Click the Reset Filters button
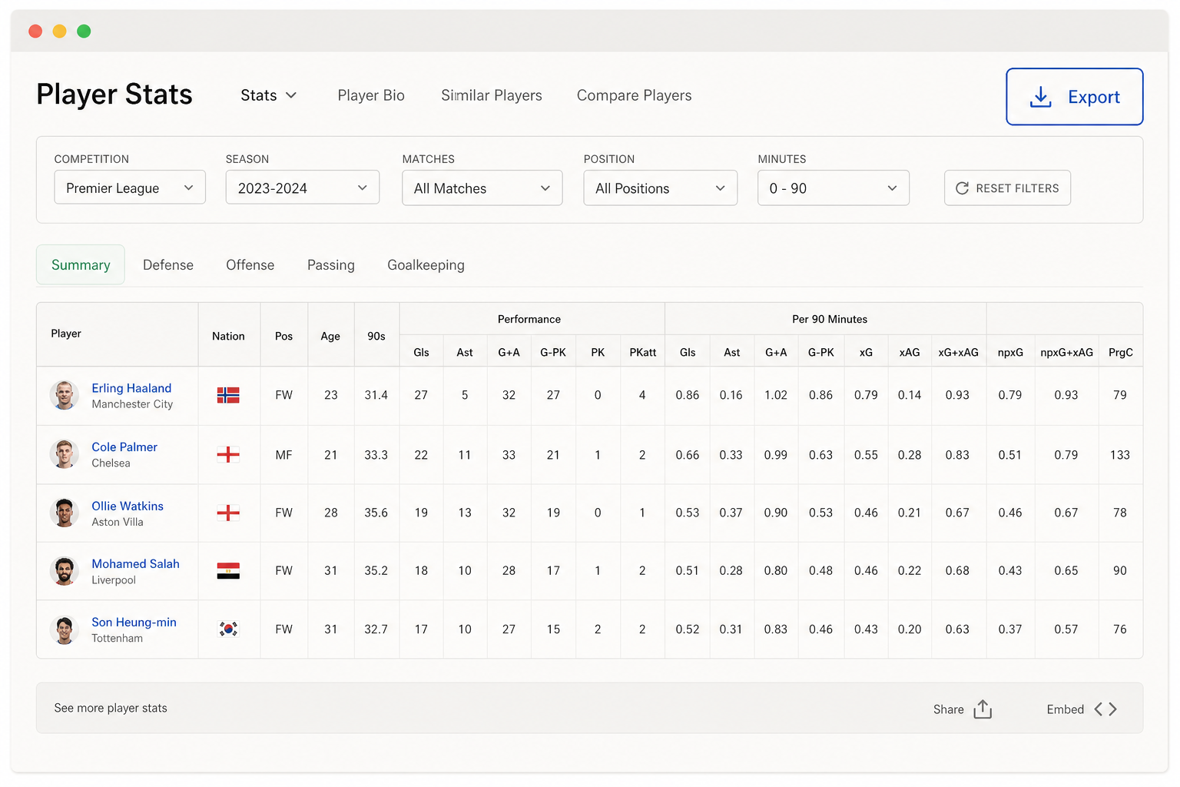 1007,188
